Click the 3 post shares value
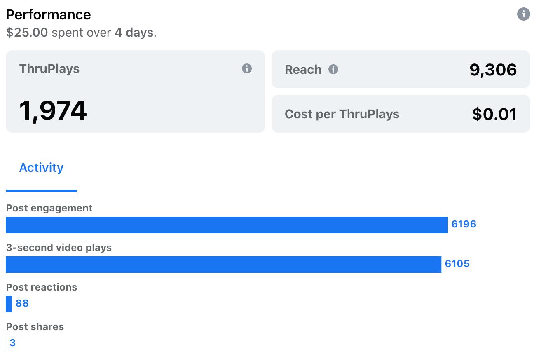Viewport: 534px width, 361px height. click(12, 343)
